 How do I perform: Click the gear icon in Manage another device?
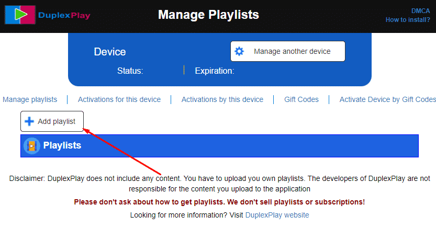click(x=239, y=51)
